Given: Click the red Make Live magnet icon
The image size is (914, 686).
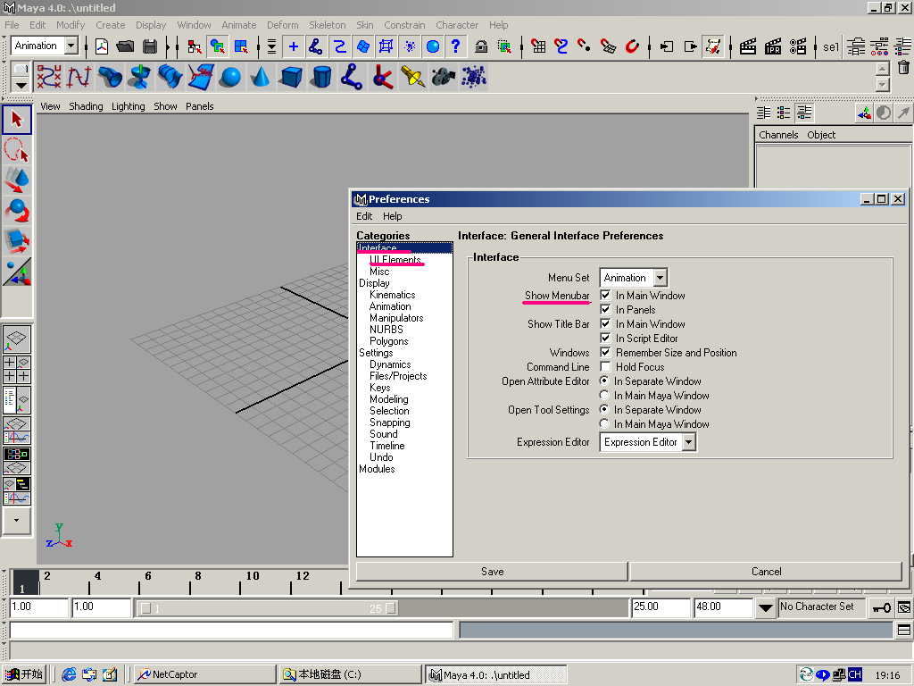Looking at the screenshot, I should [x=632, y=46].
